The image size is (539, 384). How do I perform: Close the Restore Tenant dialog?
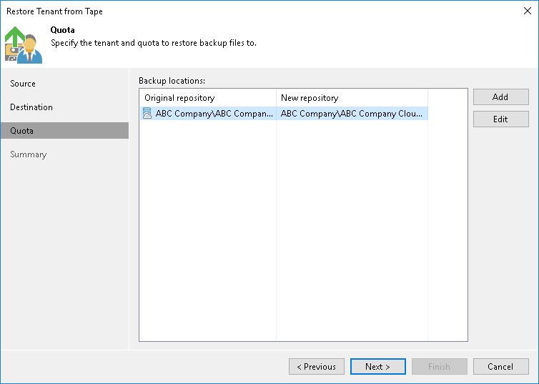528,11
